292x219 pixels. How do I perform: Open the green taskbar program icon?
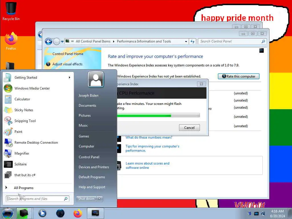click(24, 213)
